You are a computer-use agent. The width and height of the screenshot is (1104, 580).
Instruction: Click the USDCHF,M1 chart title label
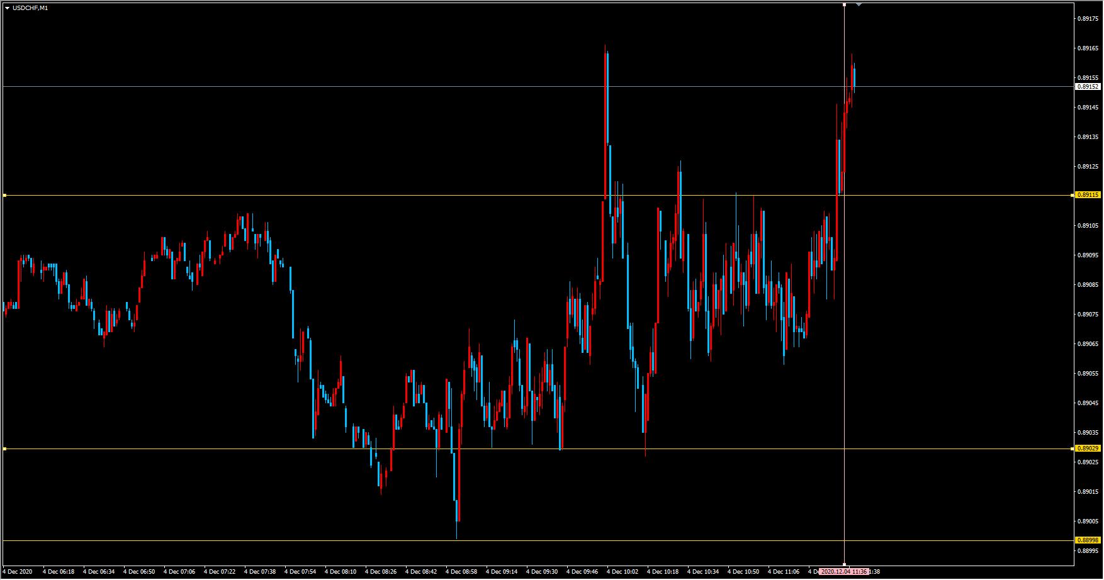[x=30, y=8]
